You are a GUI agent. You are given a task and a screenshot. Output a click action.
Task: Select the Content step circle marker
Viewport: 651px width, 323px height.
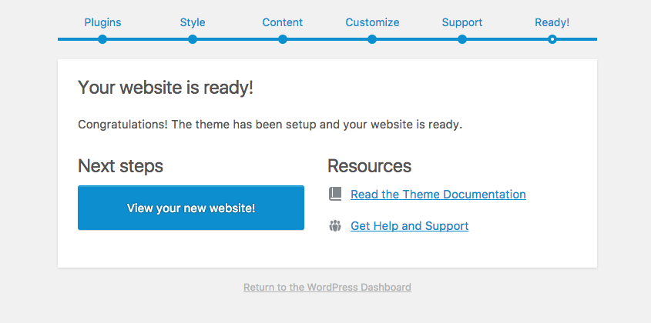point(283,39)
